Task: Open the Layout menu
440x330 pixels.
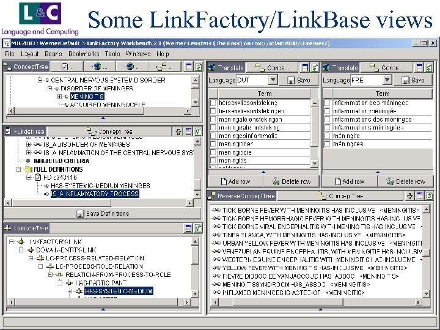Action: click(x=30, y=54)
